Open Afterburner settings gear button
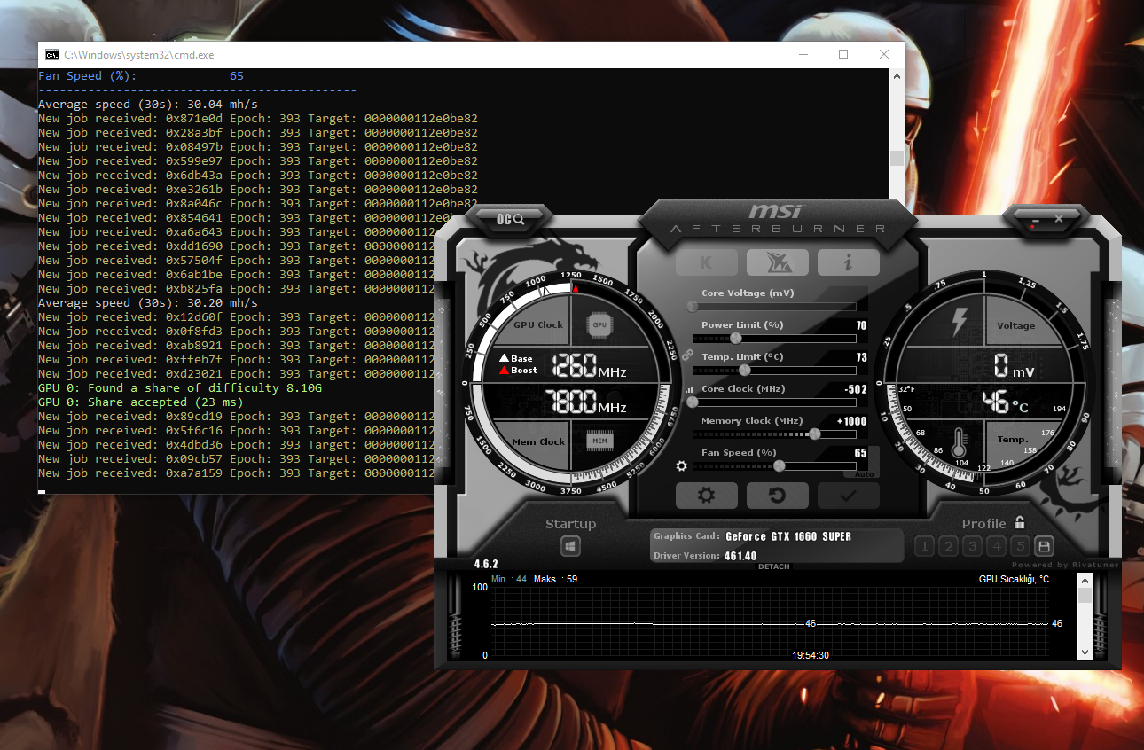 click(x=706, y=496)
